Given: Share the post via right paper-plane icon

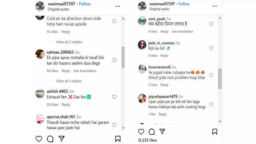Looking at the screenshot, I should point(162,132).
